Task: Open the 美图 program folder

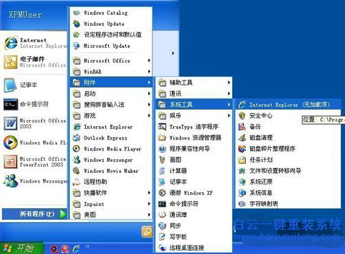Action: click(x=111, y=215)
